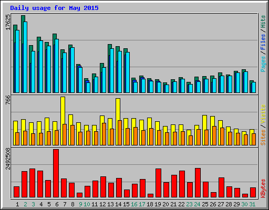Click the cyan Pages bar for day 13
Screen dimensions: 269x210
112,71
